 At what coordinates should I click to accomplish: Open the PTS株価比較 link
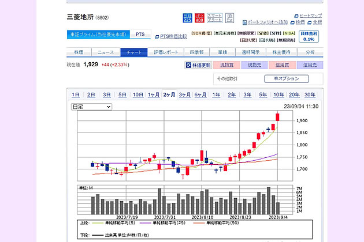tap(170, 36)
